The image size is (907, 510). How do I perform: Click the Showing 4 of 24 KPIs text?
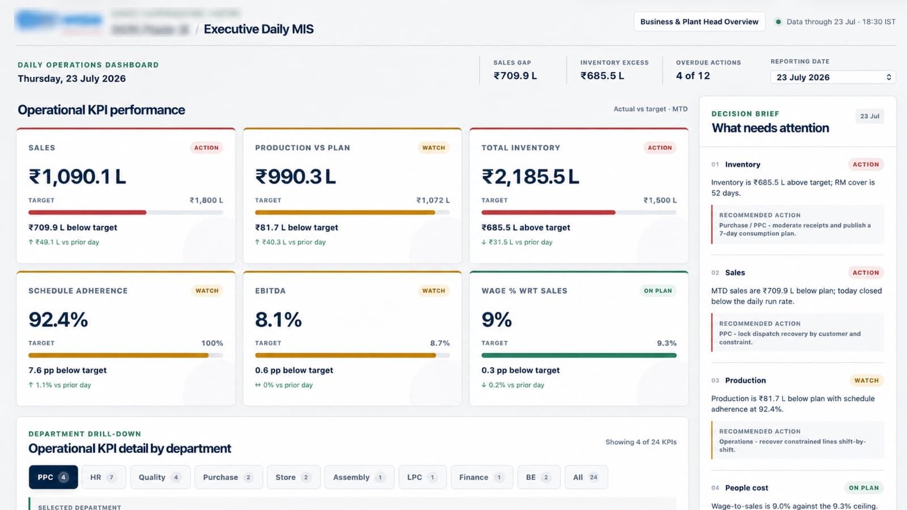tap(641, 442)
